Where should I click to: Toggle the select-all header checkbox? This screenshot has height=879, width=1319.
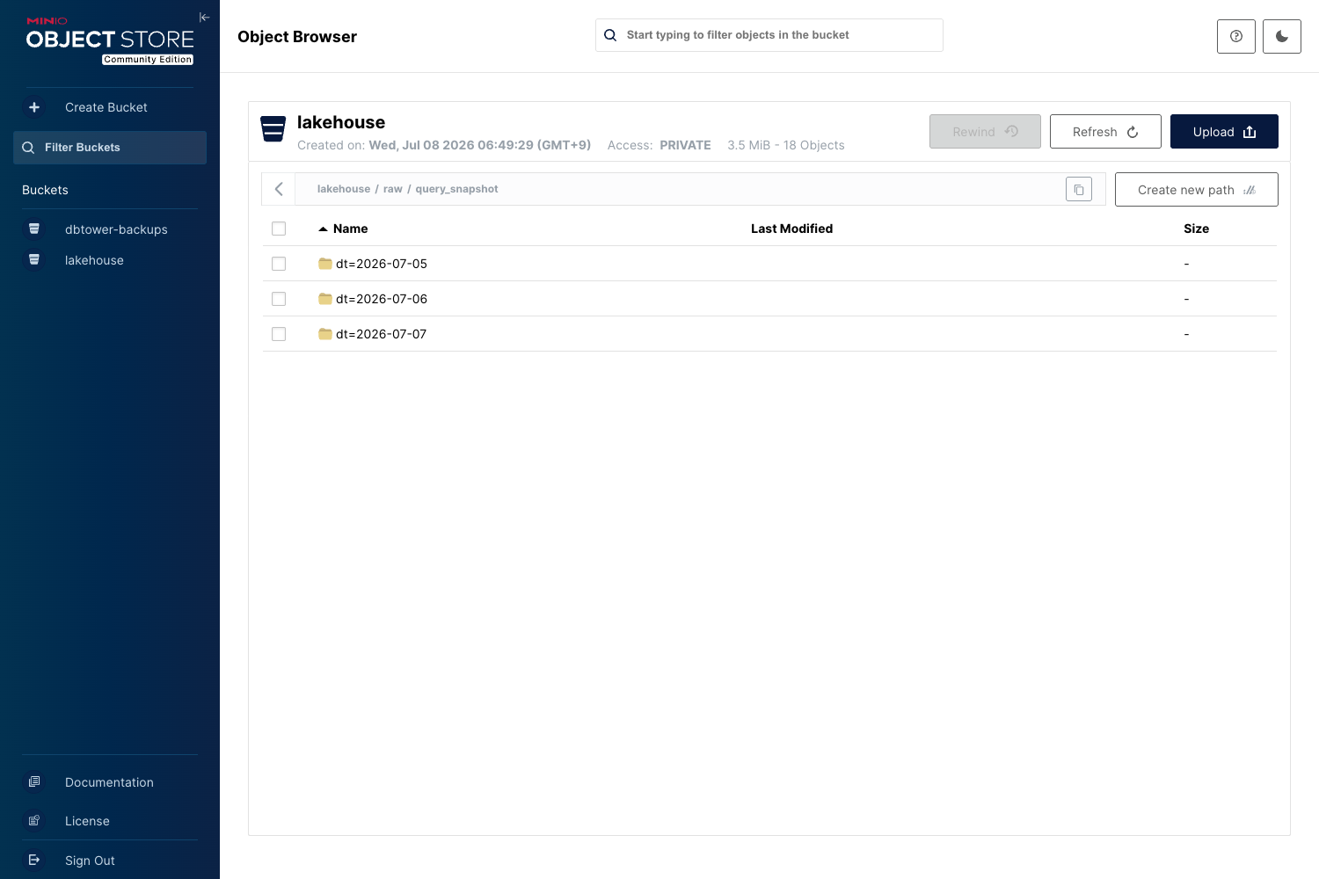click(279, 229)
